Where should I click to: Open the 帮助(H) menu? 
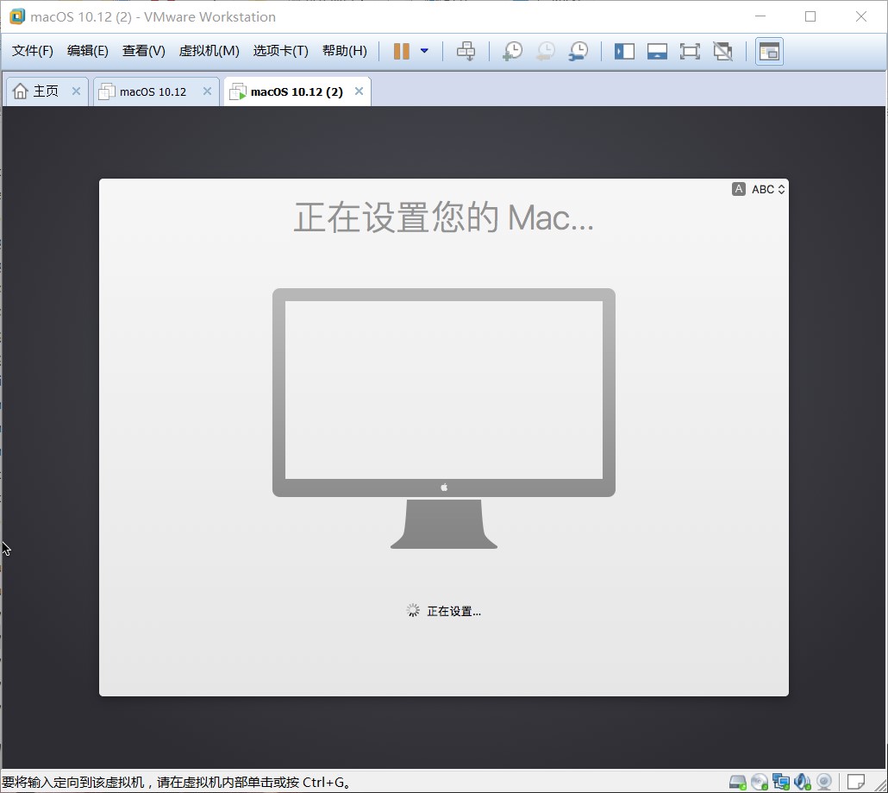pyautogui.click(x=344, y=51)
